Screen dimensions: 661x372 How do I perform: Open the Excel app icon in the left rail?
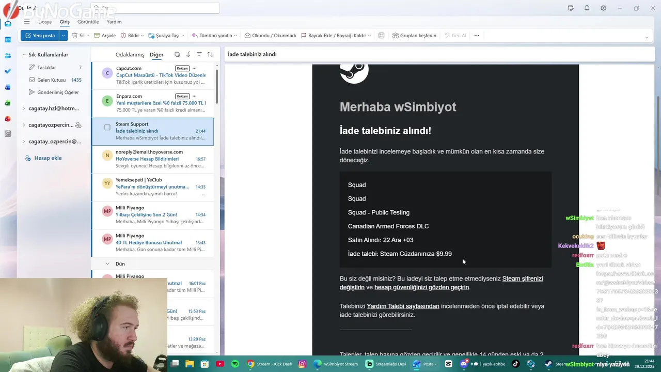pos(8,103)
